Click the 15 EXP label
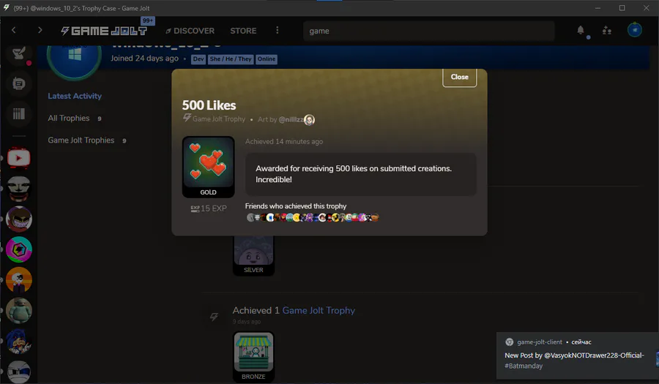 coord(209,208)
